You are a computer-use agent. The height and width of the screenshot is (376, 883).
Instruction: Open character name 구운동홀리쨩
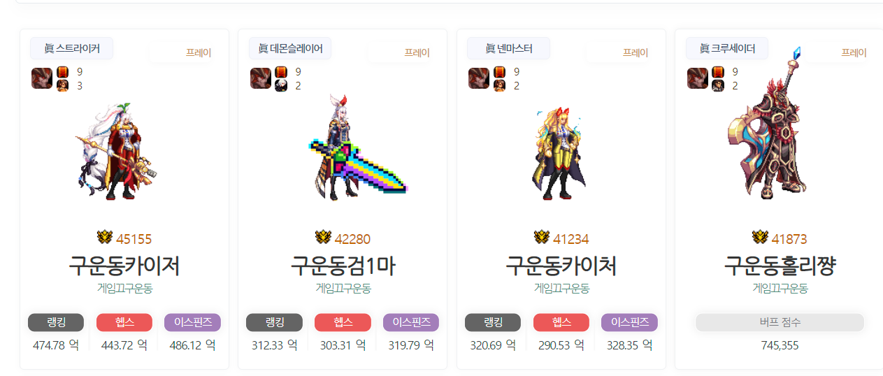point(780,266)
